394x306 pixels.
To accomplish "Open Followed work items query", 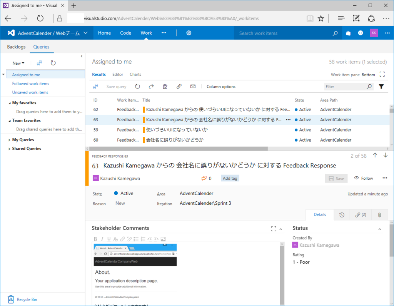I will coord(31,84).
